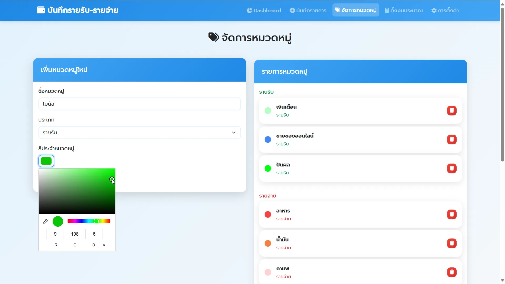Click the G value field showing 198
Image resolution: width=505 pixels, height=284 pixels.
(75, 234)
